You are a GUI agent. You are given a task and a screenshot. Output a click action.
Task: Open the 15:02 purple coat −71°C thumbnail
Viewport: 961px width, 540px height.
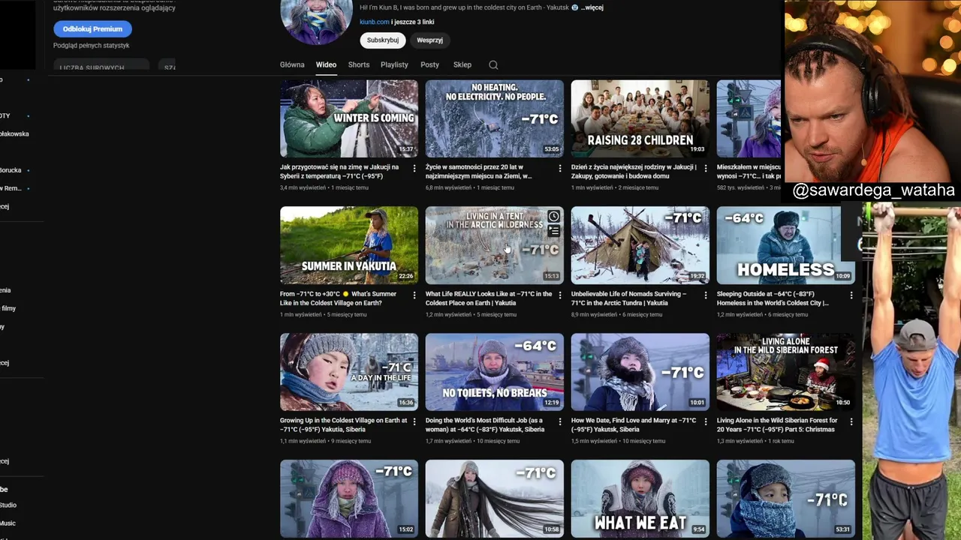pos(349,499)
